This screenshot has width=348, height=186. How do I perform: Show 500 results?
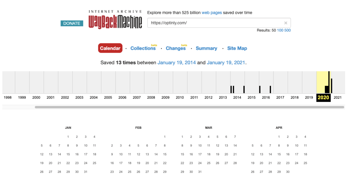tap(287, 30)
